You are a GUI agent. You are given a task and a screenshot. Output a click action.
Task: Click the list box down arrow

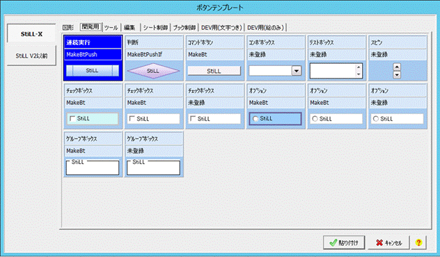tap(359, 74)
